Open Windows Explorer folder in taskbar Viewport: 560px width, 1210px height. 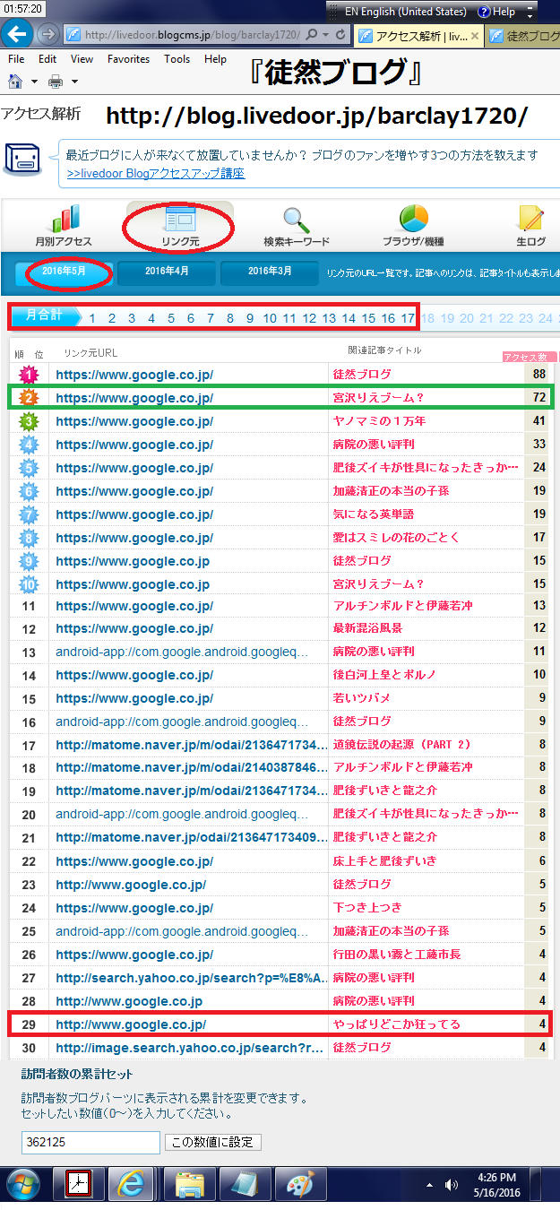(189, 1184)
